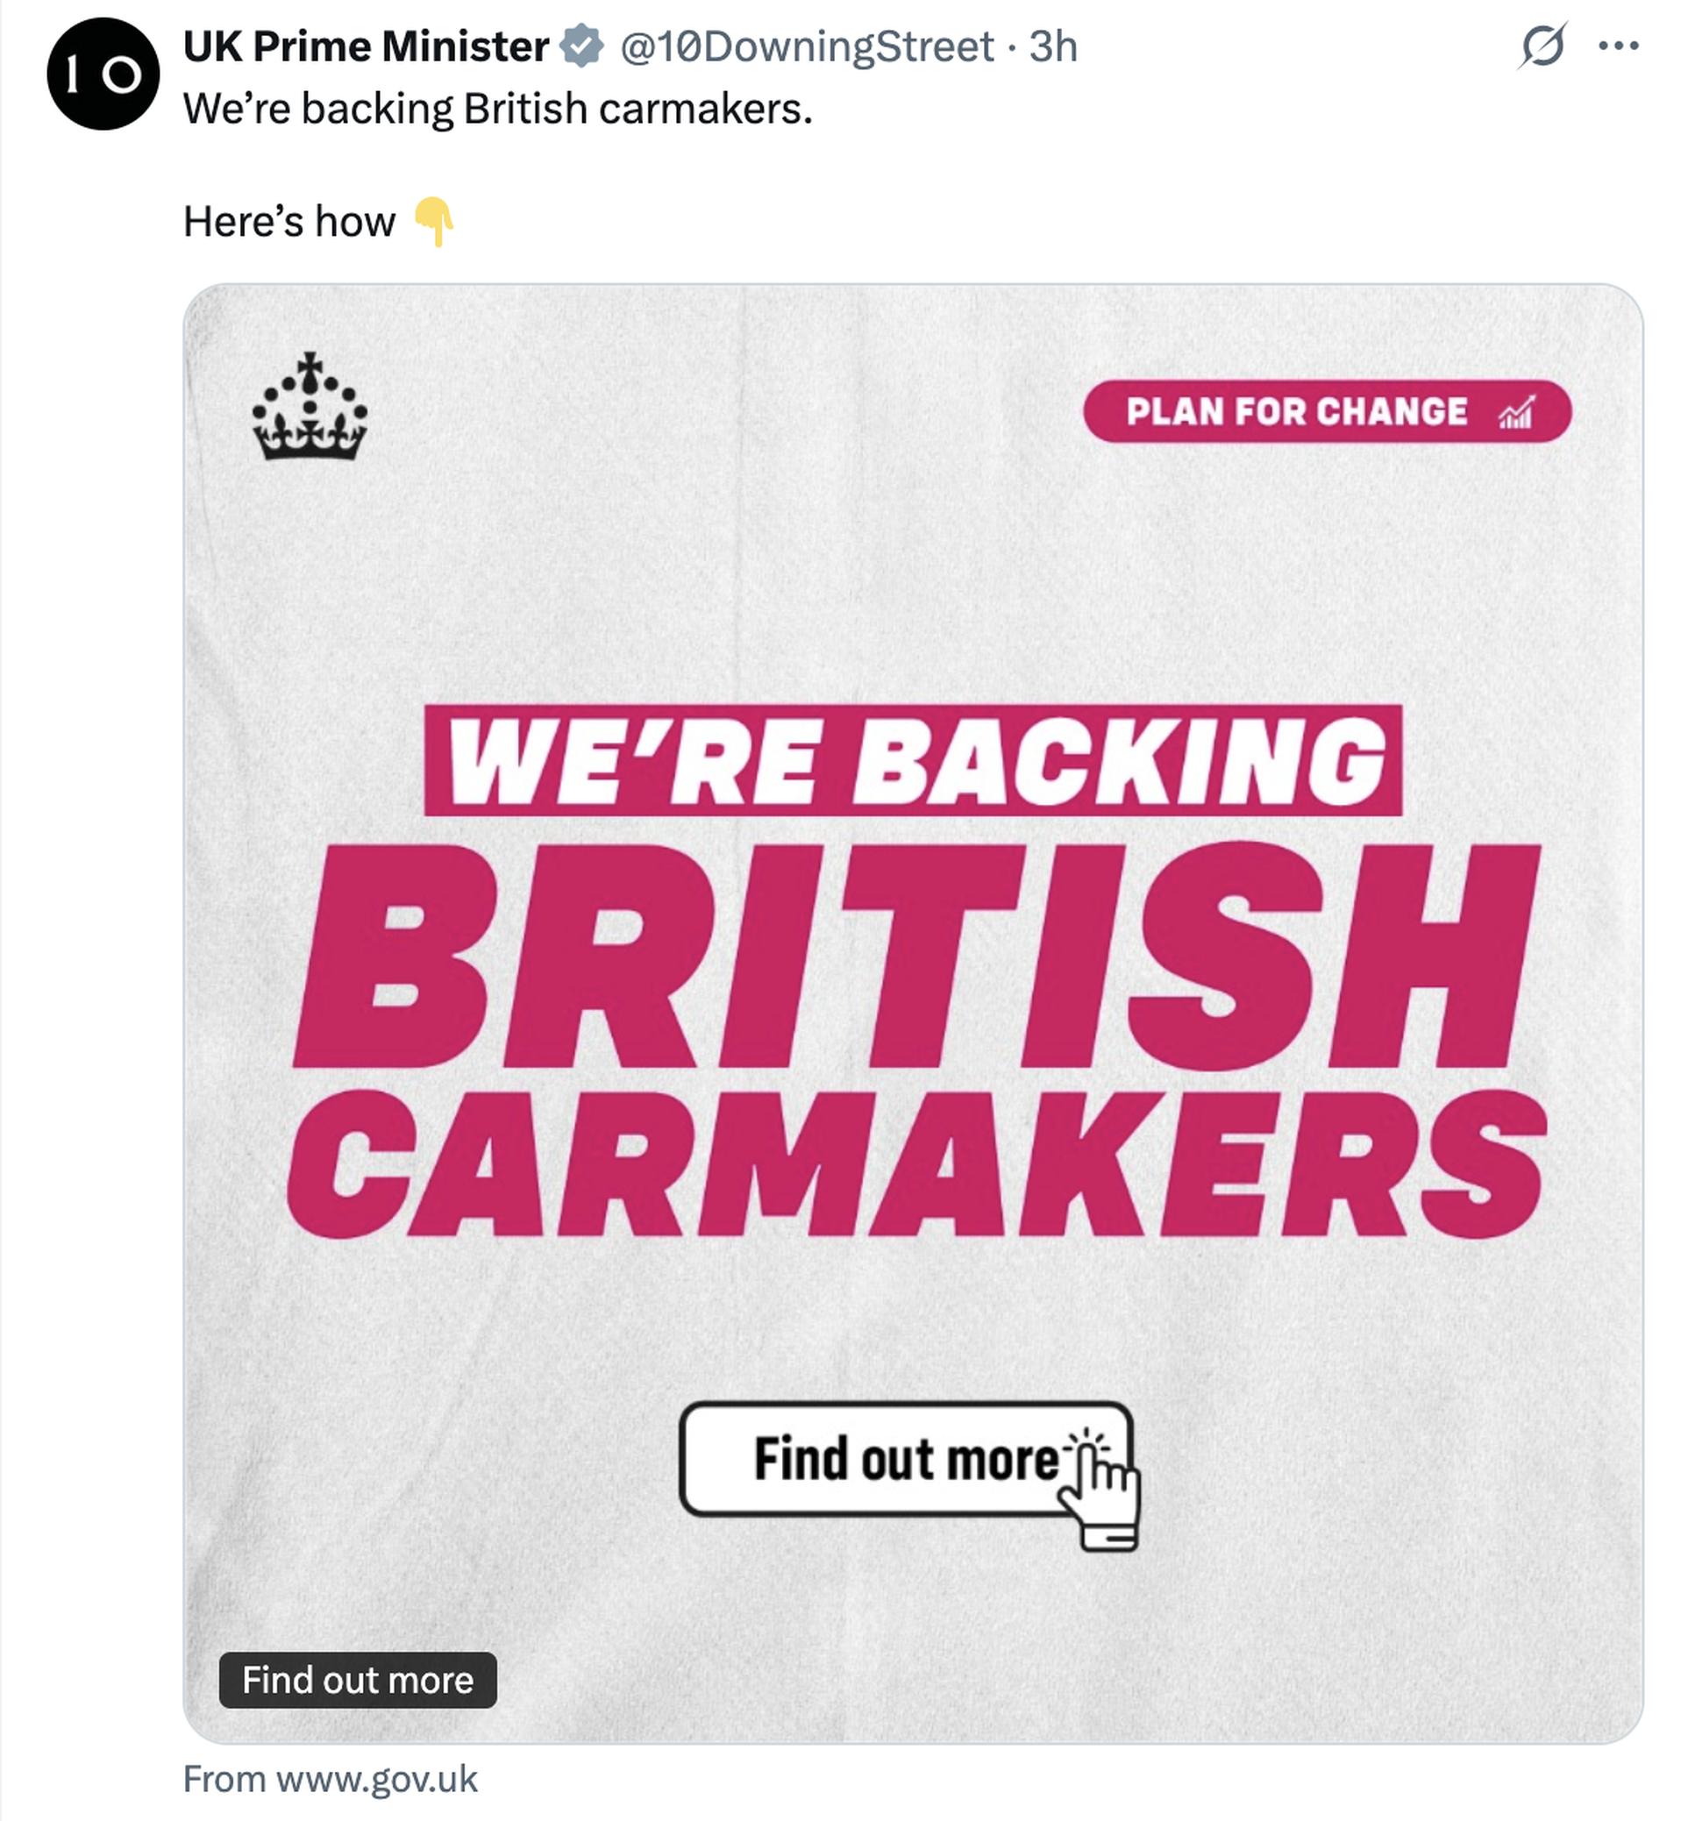Click the dark Find out more label
The height and width of the screenshot is (1821, 1688).
tap(358, 1680)
